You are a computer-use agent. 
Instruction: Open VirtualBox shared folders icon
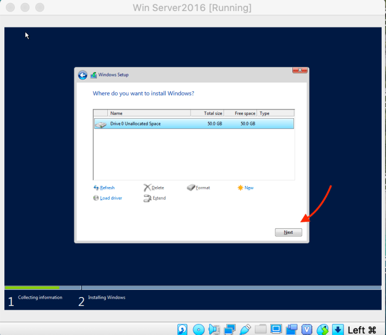pos(260,329)
